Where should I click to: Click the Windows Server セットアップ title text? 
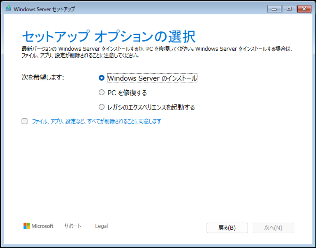44,9
